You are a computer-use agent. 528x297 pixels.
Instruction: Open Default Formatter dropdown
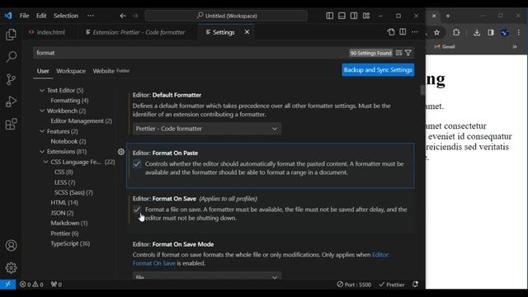(207, 129)
